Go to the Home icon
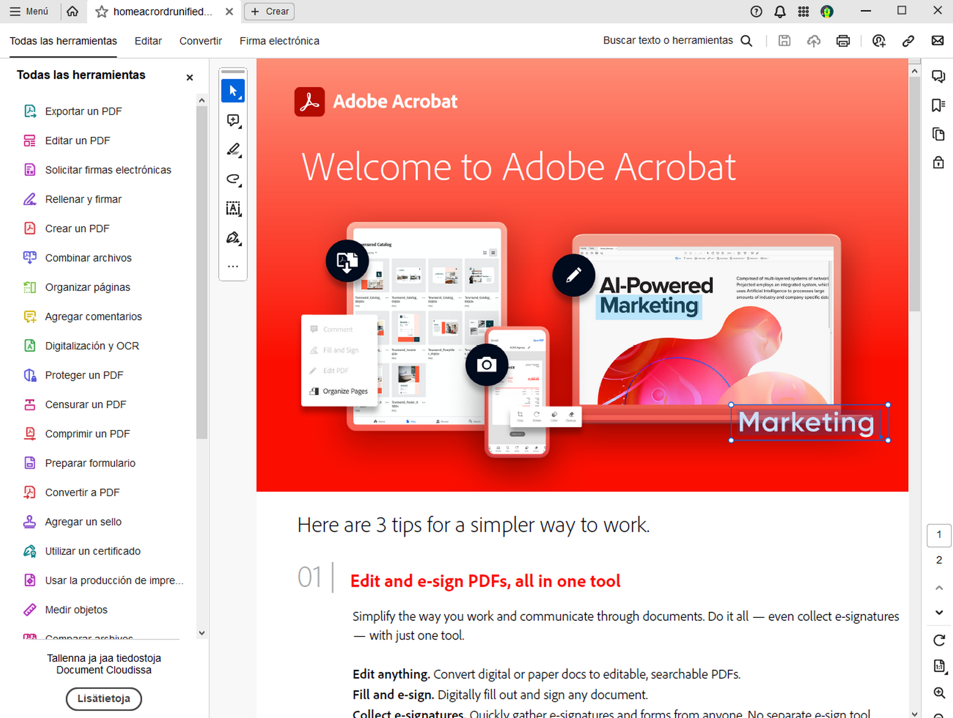The width and height of the screenshot is (953, 718). pos(72,11)
